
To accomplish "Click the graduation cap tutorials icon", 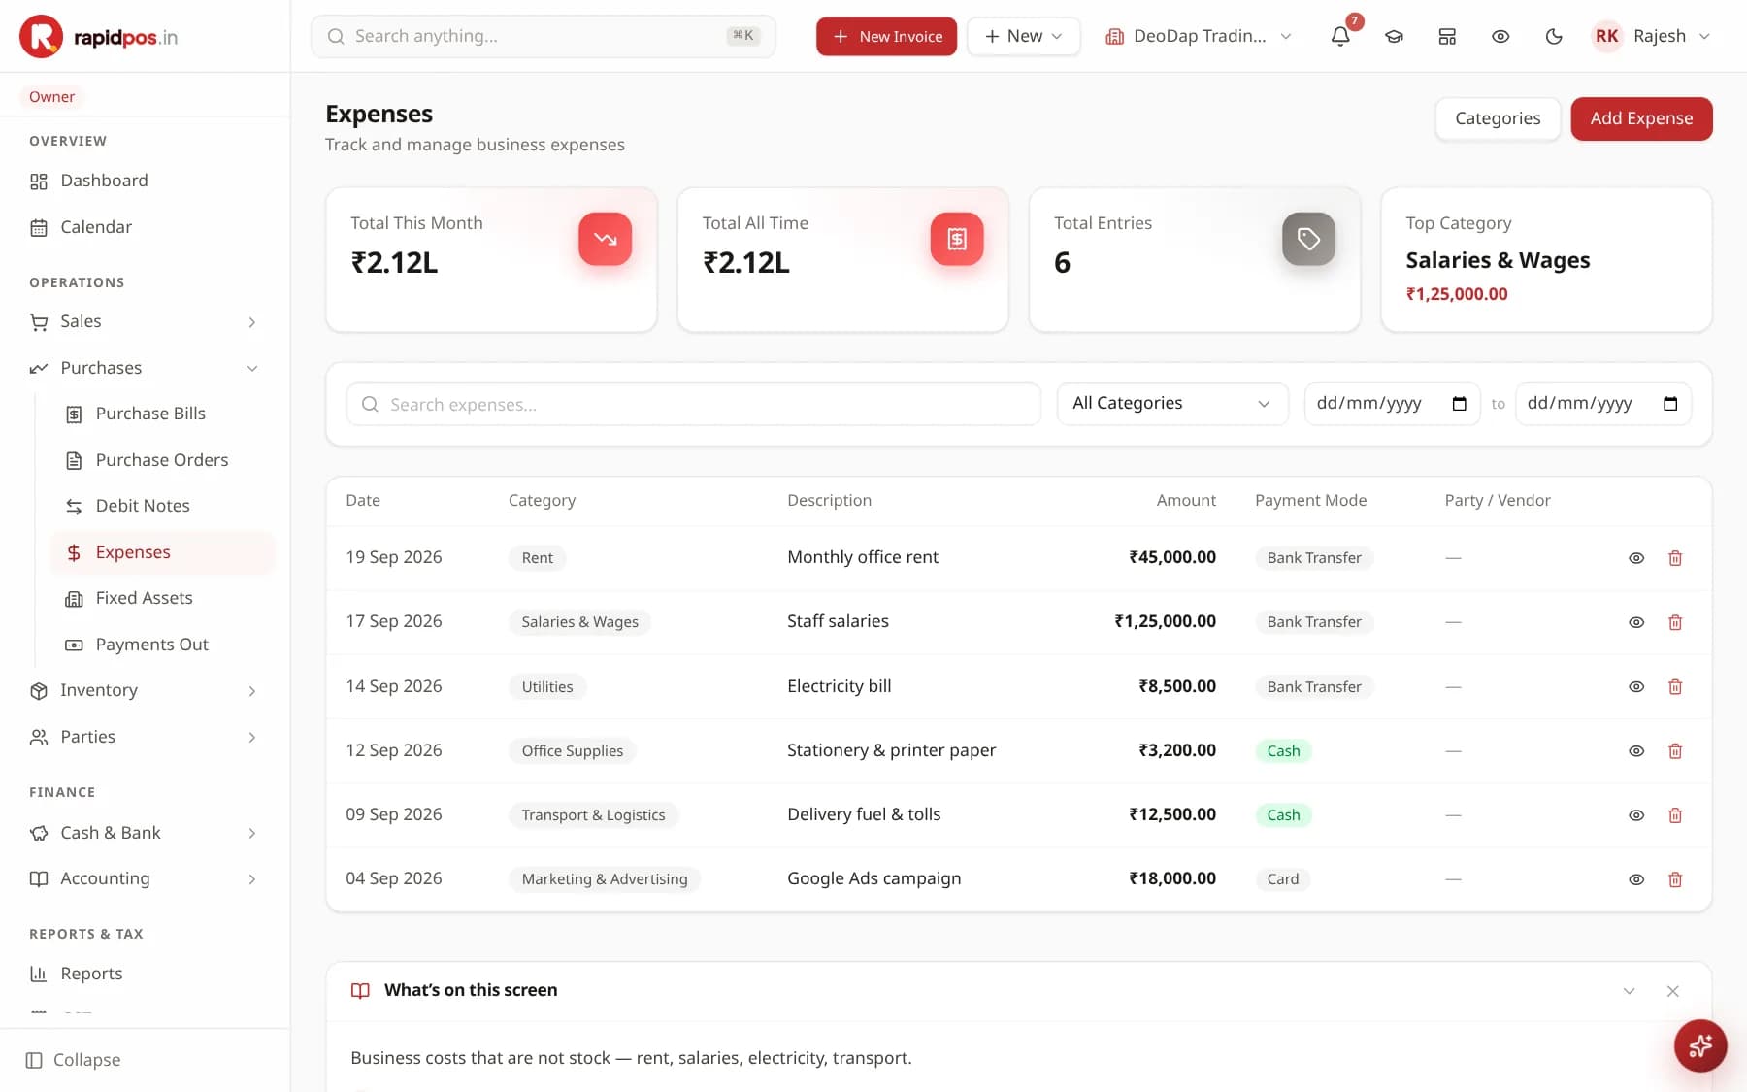I will (1394, 36).
